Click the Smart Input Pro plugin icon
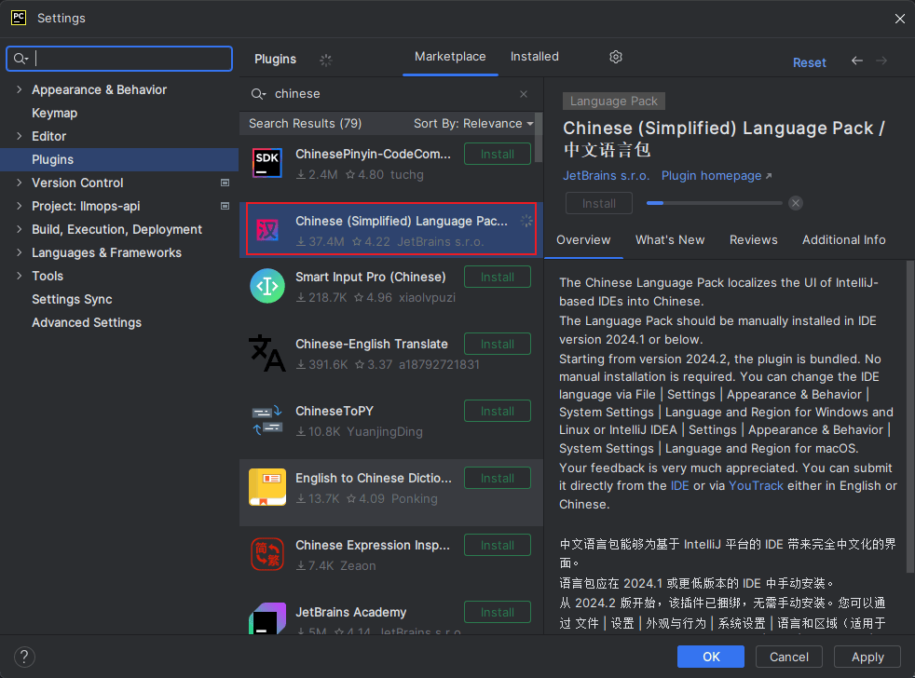The width and height of the screenshot is (915, 678). [x=267, y=286]
